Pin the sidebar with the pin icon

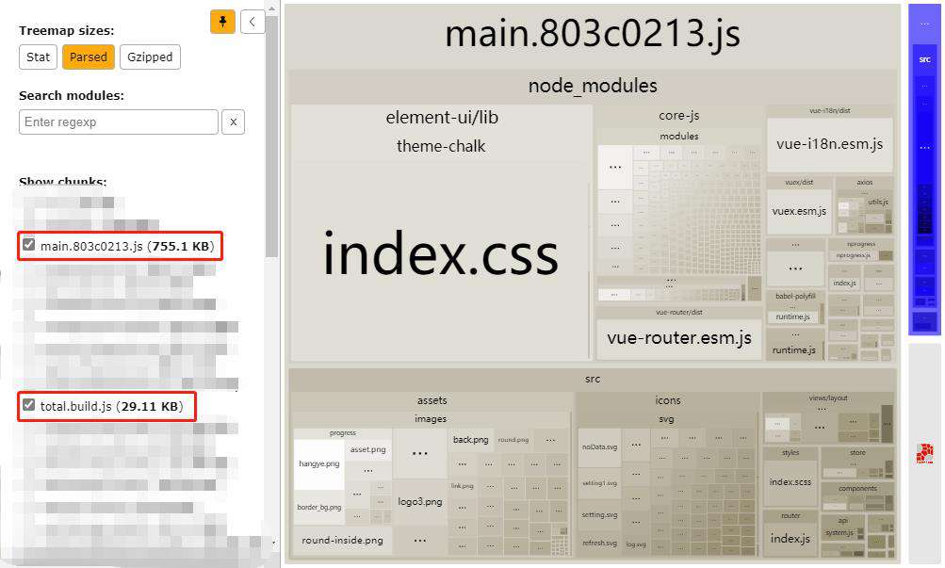tap(222, 23)
